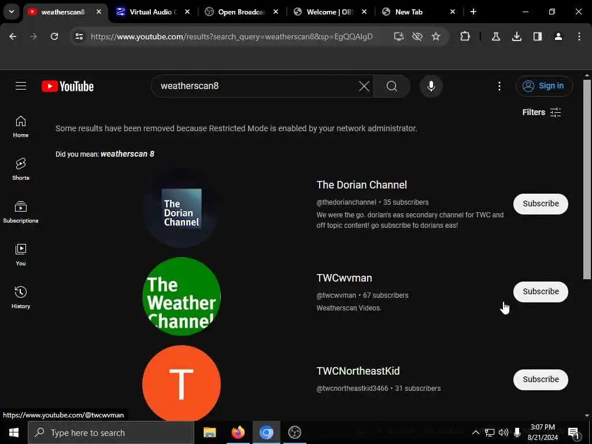Open File Explorer from the taskbar

click(209, 432)
